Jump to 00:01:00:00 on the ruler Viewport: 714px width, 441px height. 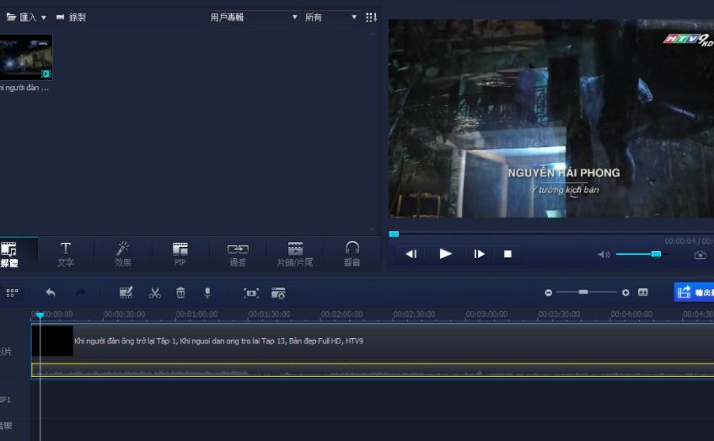point(196,315)
